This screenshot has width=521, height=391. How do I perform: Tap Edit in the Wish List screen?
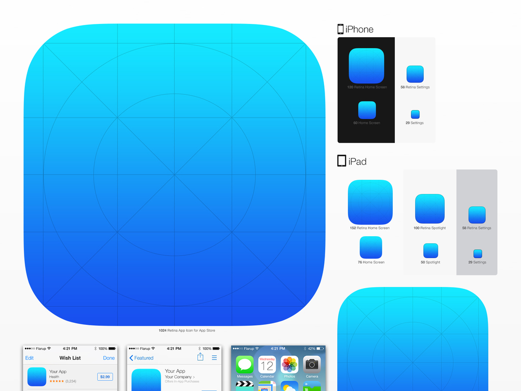tap(30, 358)
